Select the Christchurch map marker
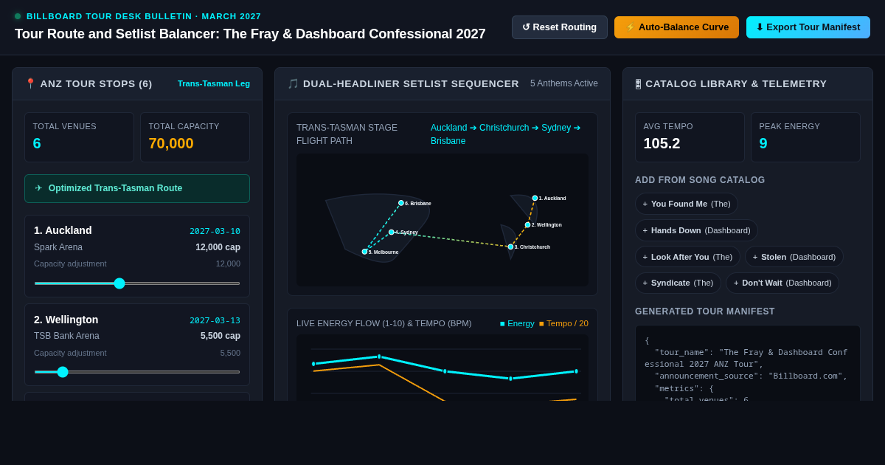885x465 pixels. pyautogui.click(x=510, y=247)
